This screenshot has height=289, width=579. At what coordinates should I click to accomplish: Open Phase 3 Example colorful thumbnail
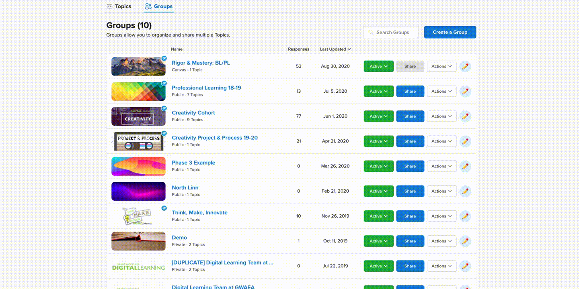coord(138,166)
